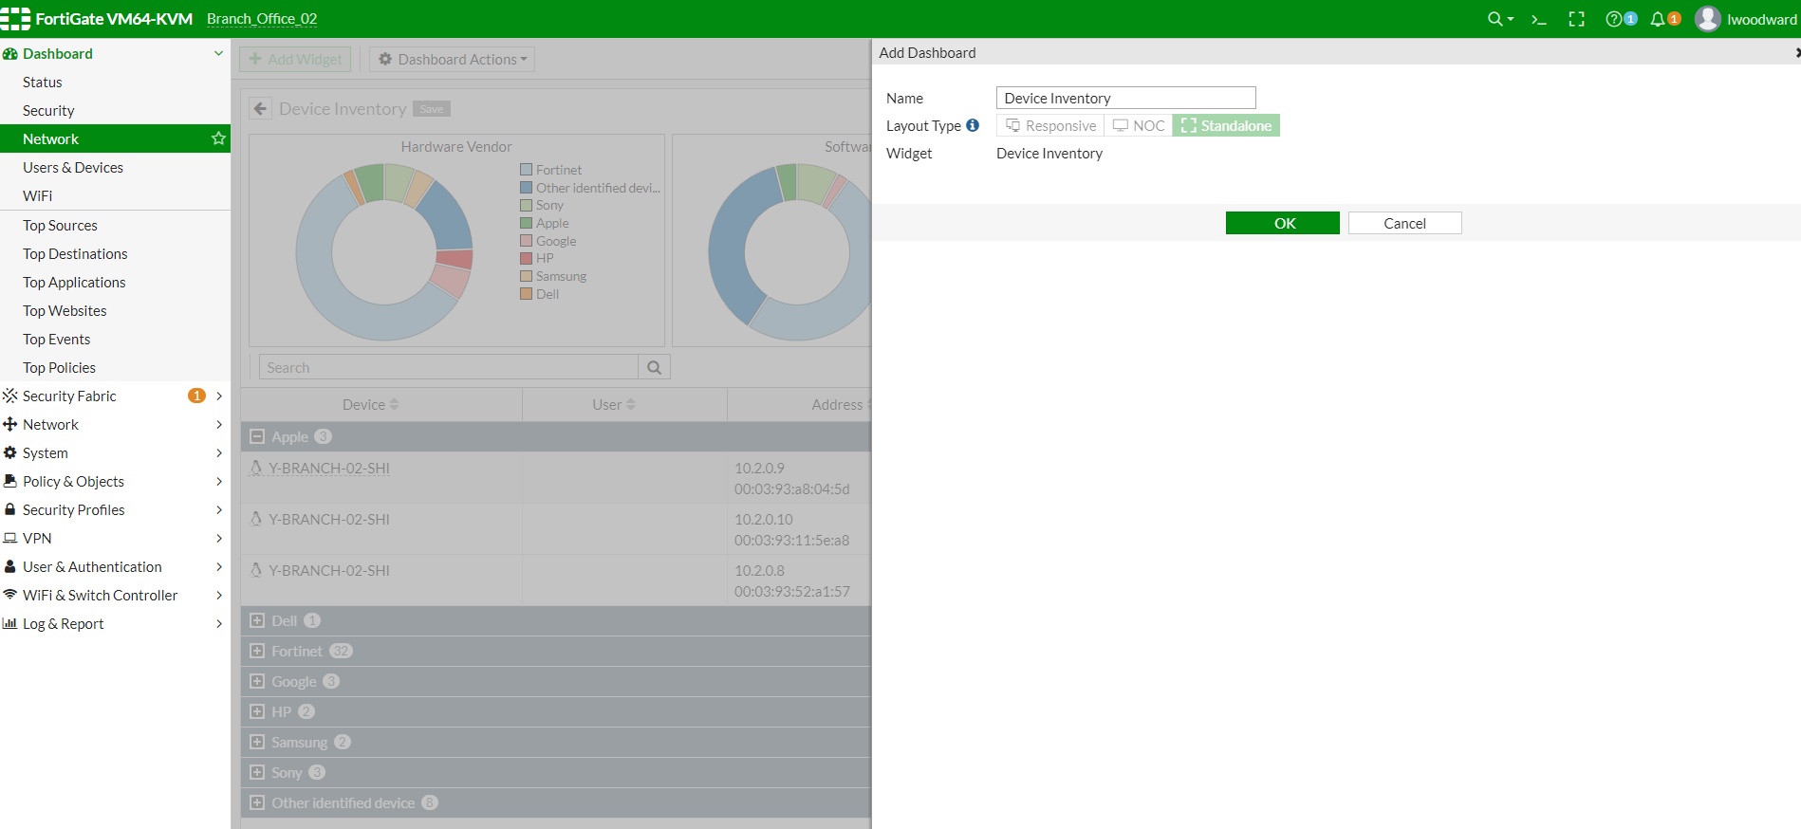Image resolution: width=1801 pixels, height=829 pixels.
Task: Click the back arrow beside Device Inventory
Action: (260, 109)
